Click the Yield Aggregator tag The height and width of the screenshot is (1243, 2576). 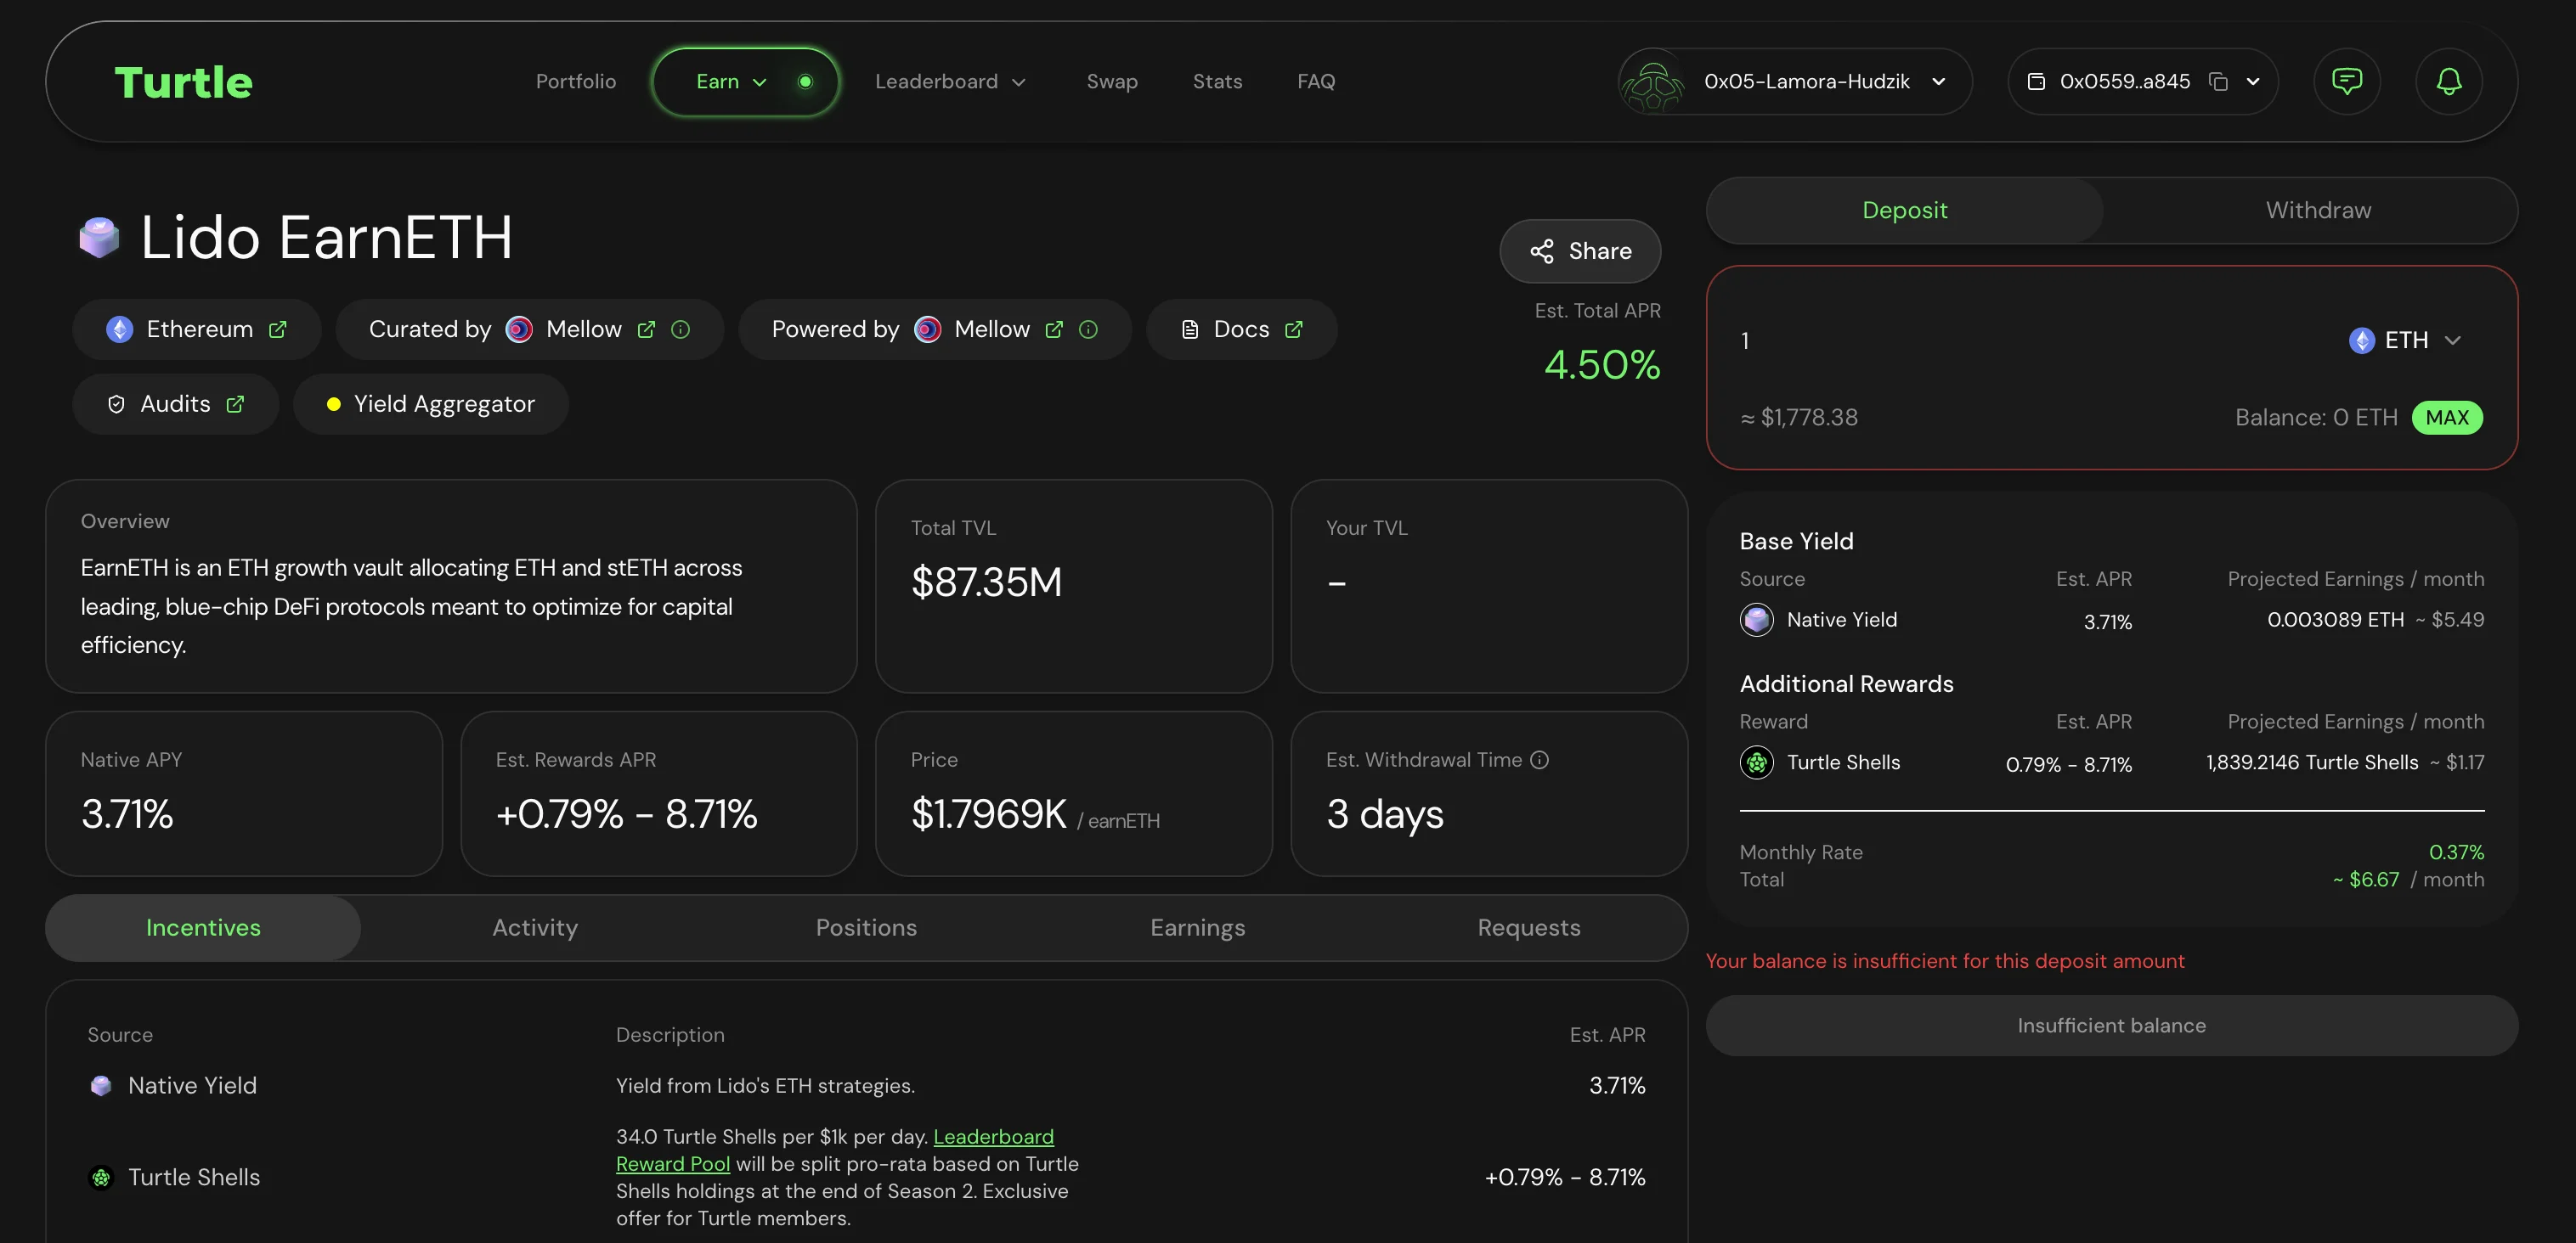coord(431,405)
